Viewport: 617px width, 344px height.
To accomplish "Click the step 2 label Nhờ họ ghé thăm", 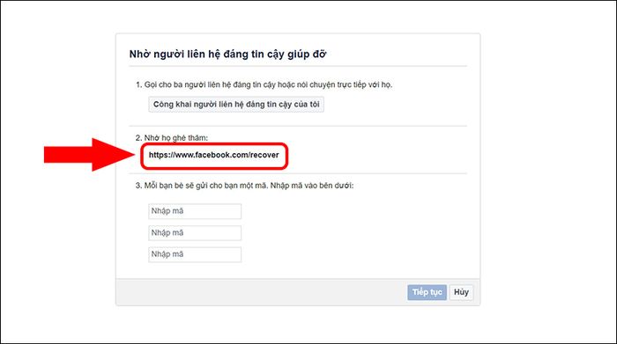I will click(x=172, y=138).
